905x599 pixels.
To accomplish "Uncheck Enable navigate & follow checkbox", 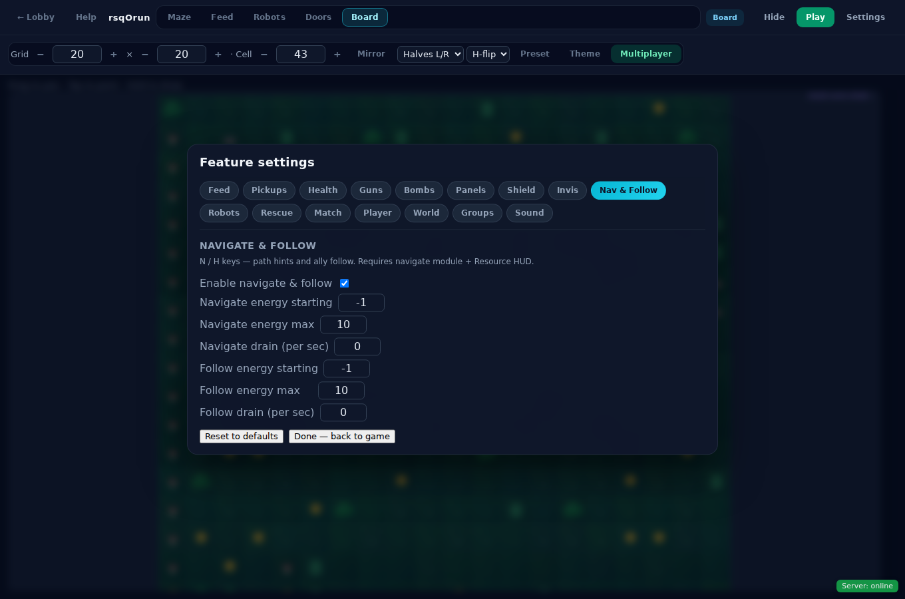I will 345,284.
